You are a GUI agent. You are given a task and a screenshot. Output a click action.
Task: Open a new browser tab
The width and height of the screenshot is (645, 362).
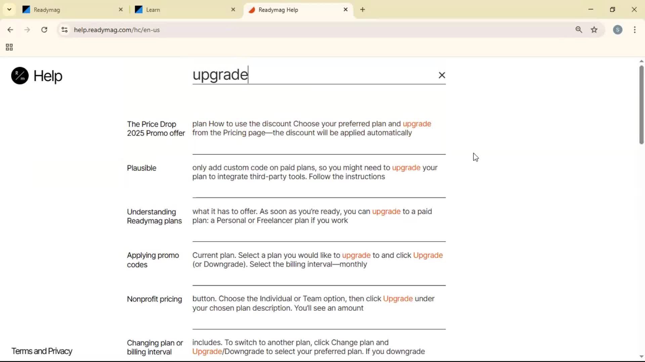pyautogui.click(x=362, y=10)
